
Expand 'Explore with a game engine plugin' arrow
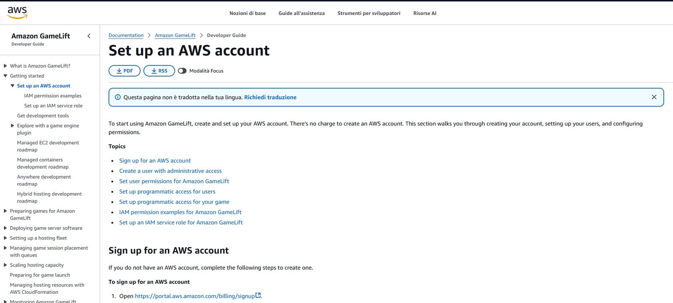coord(12,125)
